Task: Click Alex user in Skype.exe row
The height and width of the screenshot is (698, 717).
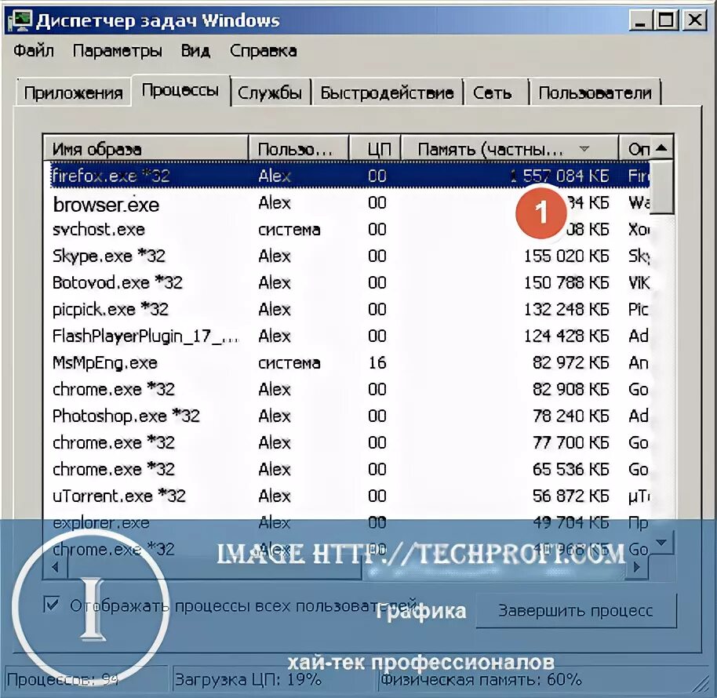Action: [x=275, y=256]
